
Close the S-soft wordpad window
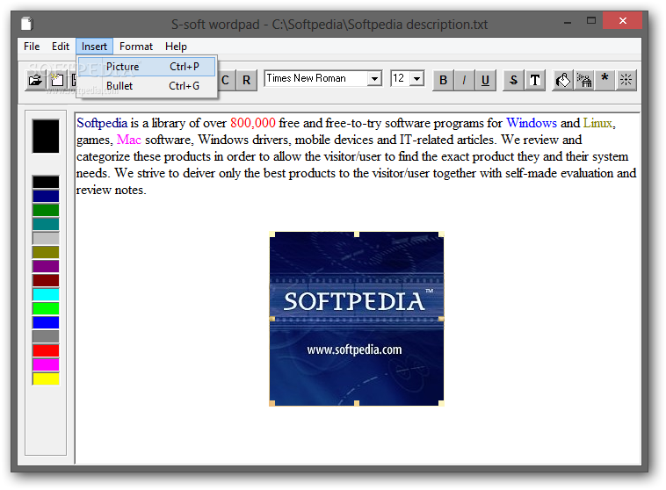coord(622,20)
